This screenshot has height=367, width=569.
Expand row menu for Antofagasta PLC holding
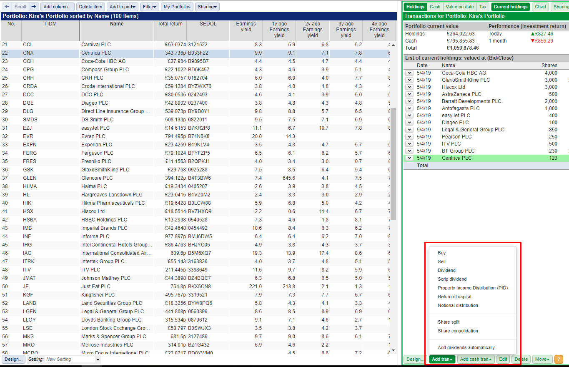click(x=409, y=108)
